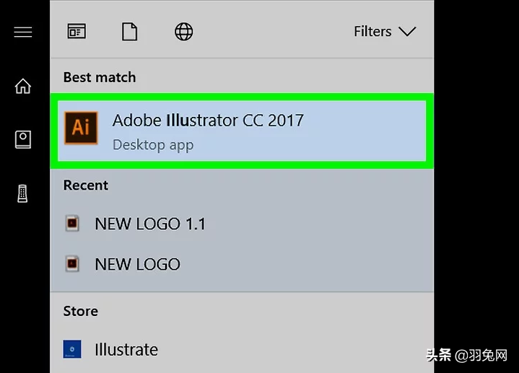
Task: Go to Cortana Home icon
Action: coord(23,86)
